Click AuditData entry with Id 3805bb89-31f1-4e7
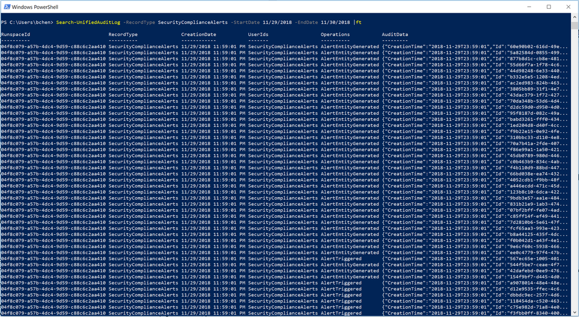The width and height of the screenshot is (579, 317). coord(475,89)
